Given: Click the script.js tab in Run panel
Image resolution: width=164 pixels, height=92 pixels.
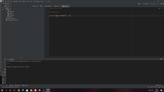Looking at the screenshot, I should click(x=11, y=59).
